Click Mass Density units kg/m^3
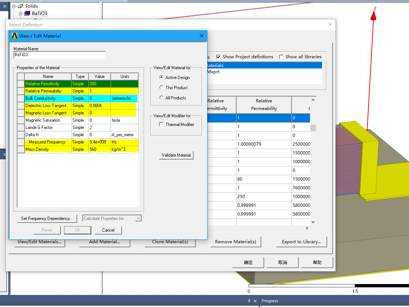The height and width of the screenshot is (307, 409). tap(124, 150)
